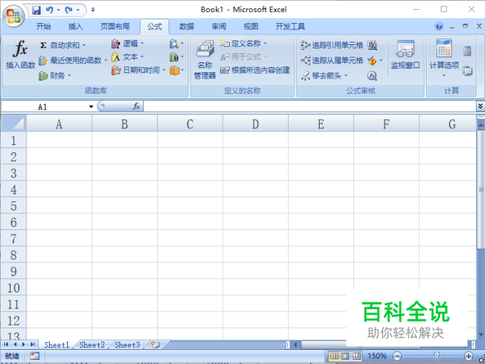Select the Sheet3 worksheet tab
485x364 pixels.
[127, 345]
